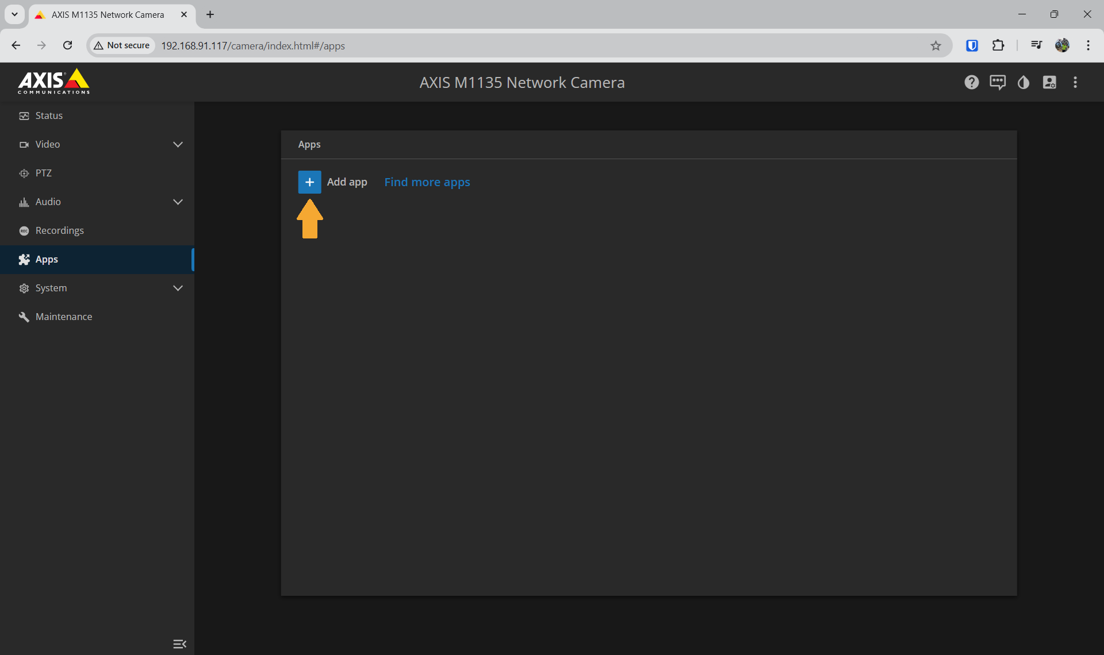
Task: Go forward in browser history
Action: (41, 45)
